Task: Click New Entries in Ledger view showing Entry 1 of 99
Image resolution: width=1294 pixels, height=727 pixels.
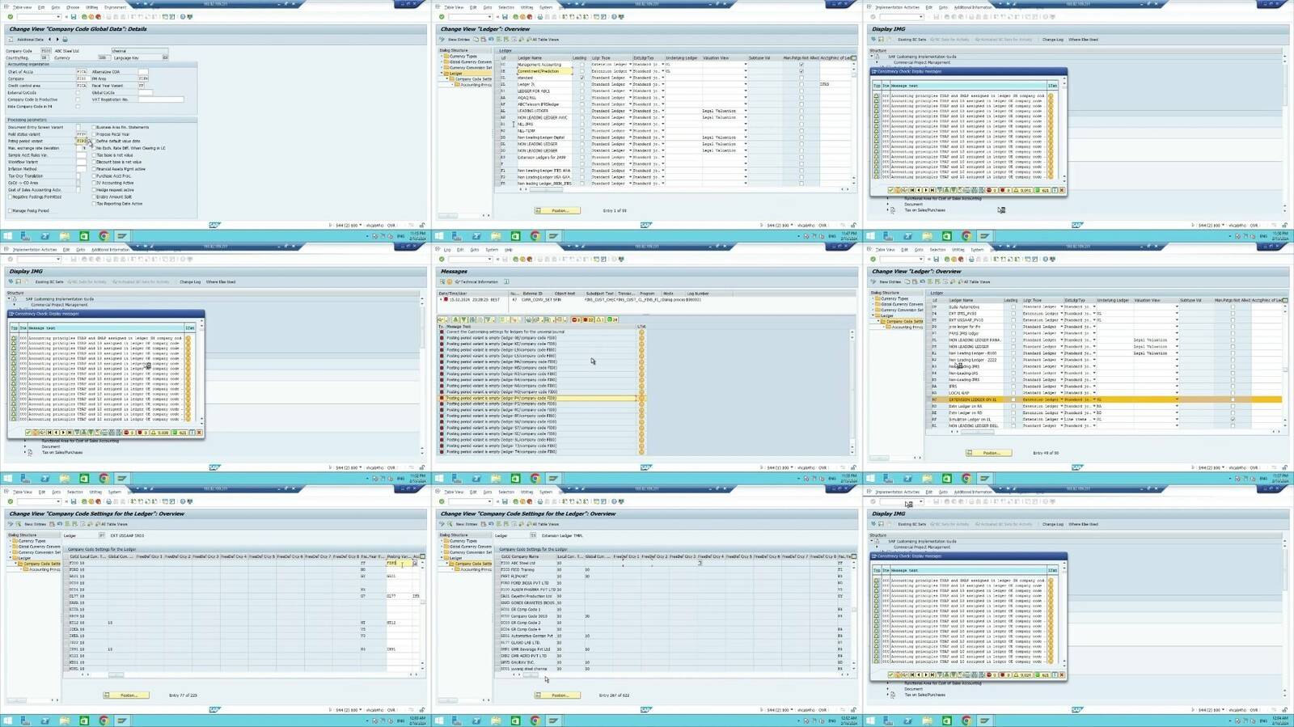Action: tap(459, 39)
